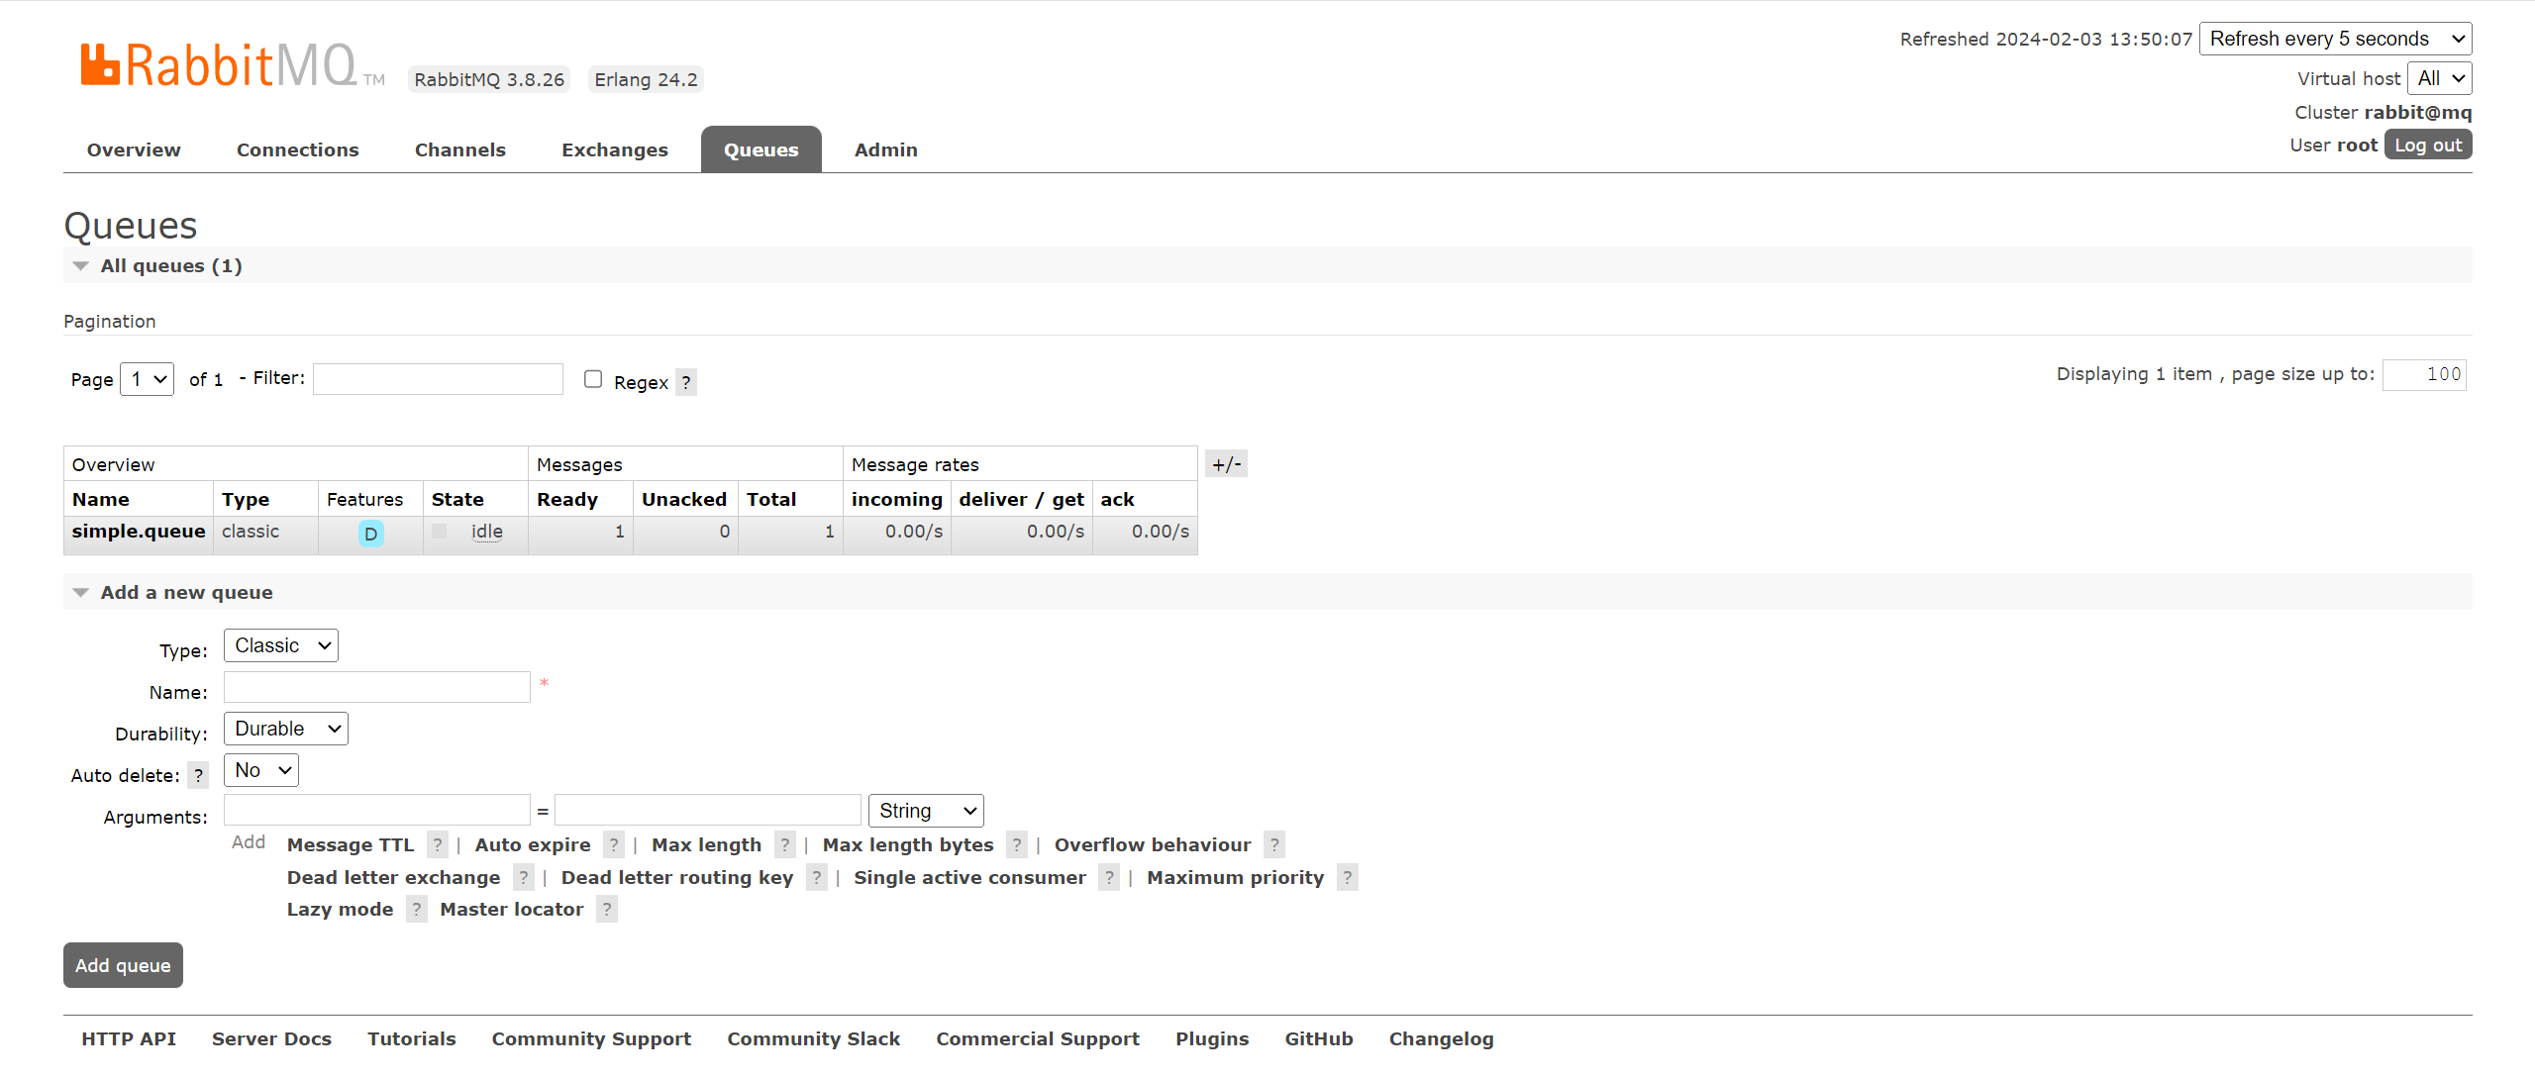
Task: Enable the Regex filter checkbox
Action: coord(592,378)
